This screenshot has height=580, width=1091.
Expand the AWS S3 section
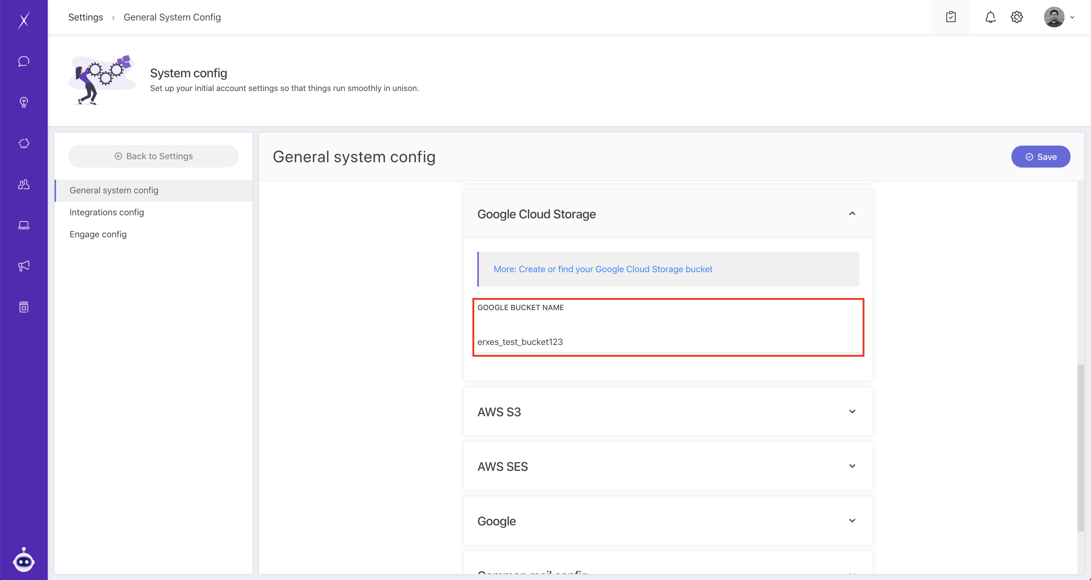[x=852, y=411]
